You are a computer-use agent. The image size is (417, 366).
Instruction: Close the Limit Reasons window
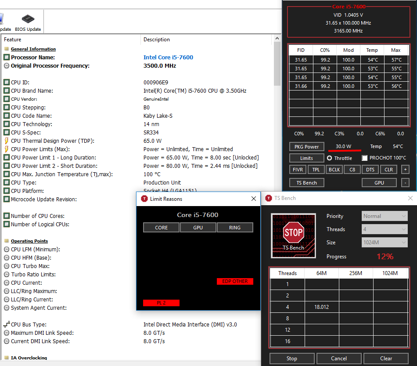253,199
